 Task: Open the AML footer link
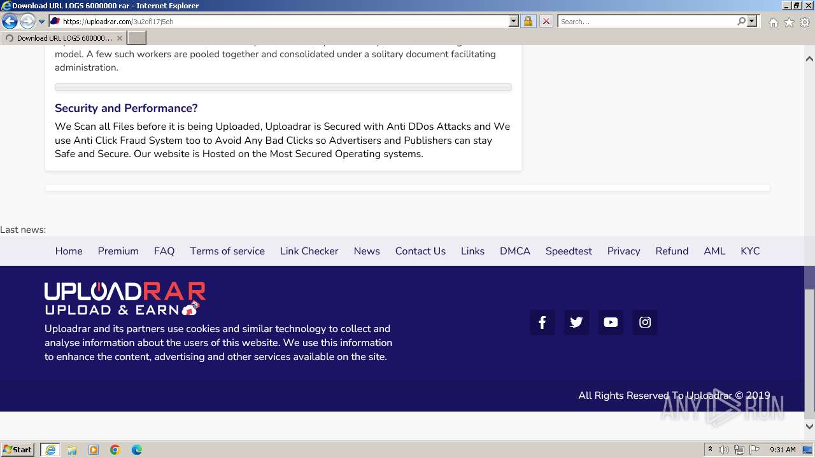click(714, 251)
